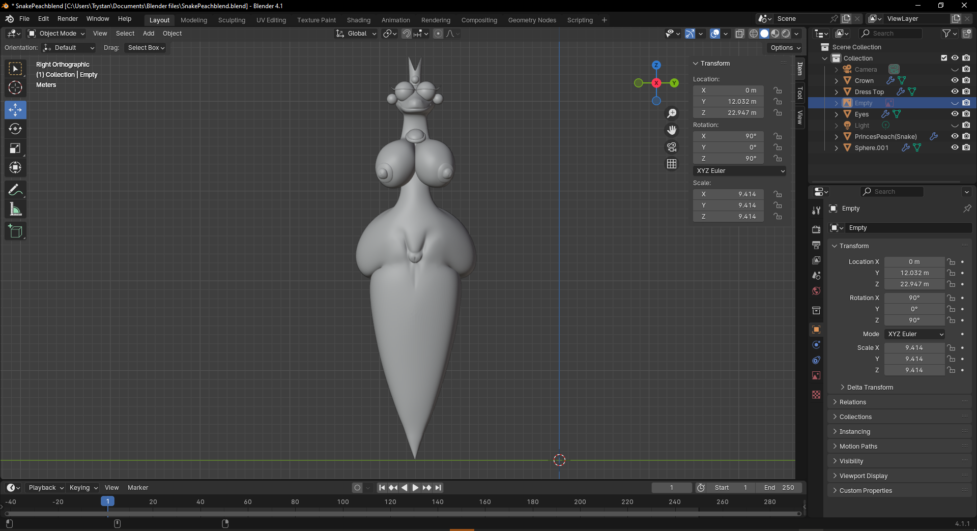
Task: Switch to the Sculpting workspace tab
Action: click(232, 20)
